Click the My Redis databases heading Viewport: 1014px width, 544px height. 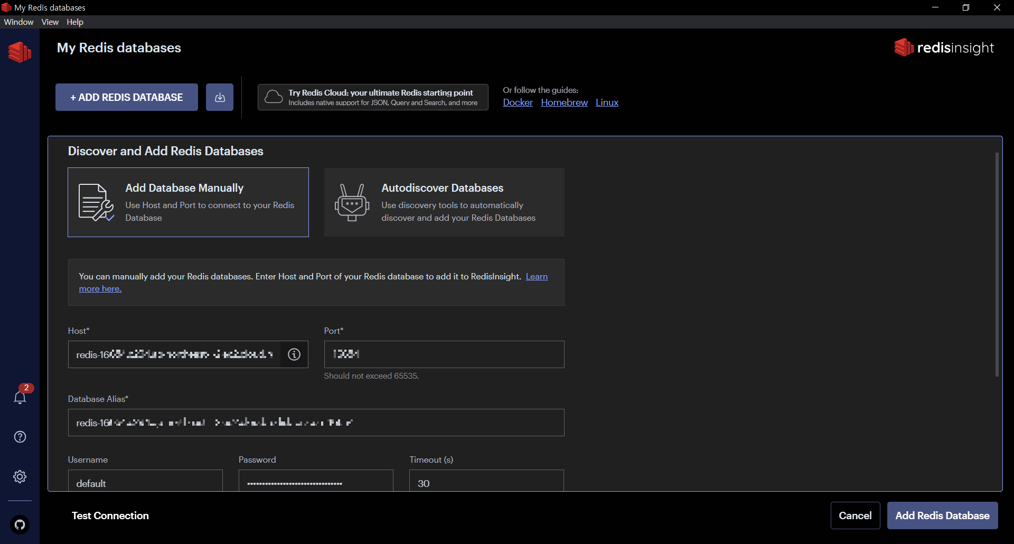click(119, 48)
